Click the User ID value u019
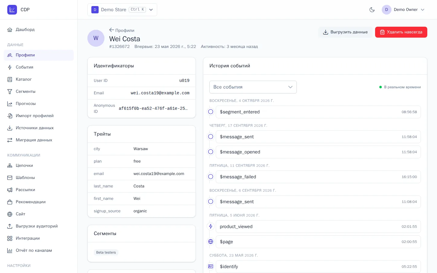 tap(184, 81)
